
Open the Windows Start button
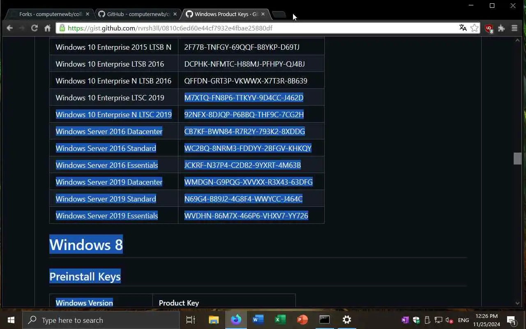point(11,320)
